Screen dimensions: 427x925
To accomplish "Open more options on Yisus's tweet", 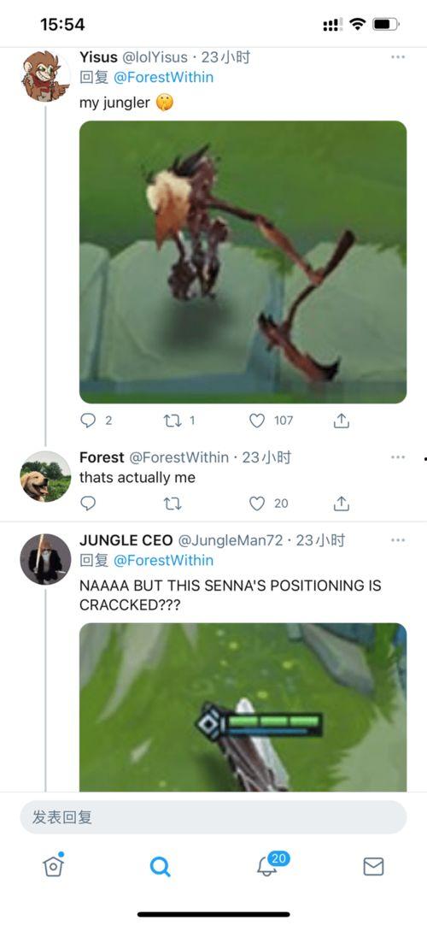I will 398,57.
